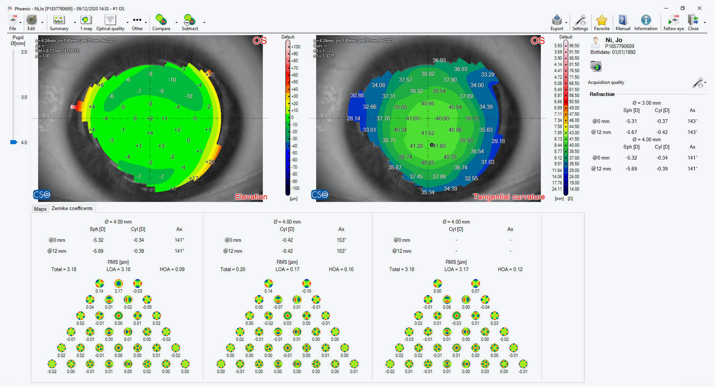The width and height of the screenshot is (715, 387).
Task: Click the Elevation color scale bar
Action: (287, 118)
